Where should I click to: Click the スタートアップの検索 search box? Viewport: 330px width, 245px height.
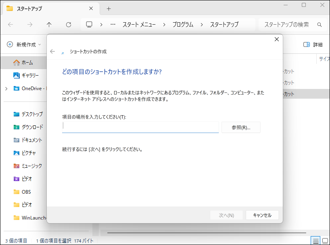pyautogui.click(x=290, y=25)
